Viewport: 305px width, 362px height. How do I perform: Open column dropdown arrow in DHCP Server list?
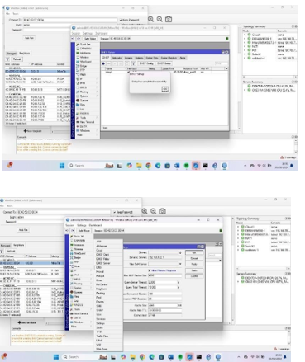coord(226,68)
